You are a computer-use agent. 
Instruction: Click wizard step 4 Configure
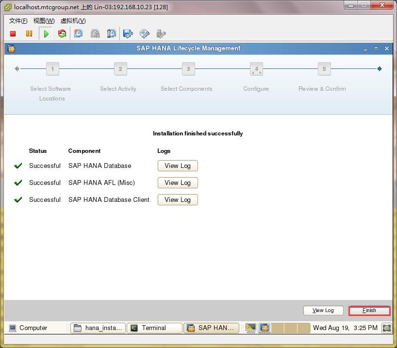256,69
